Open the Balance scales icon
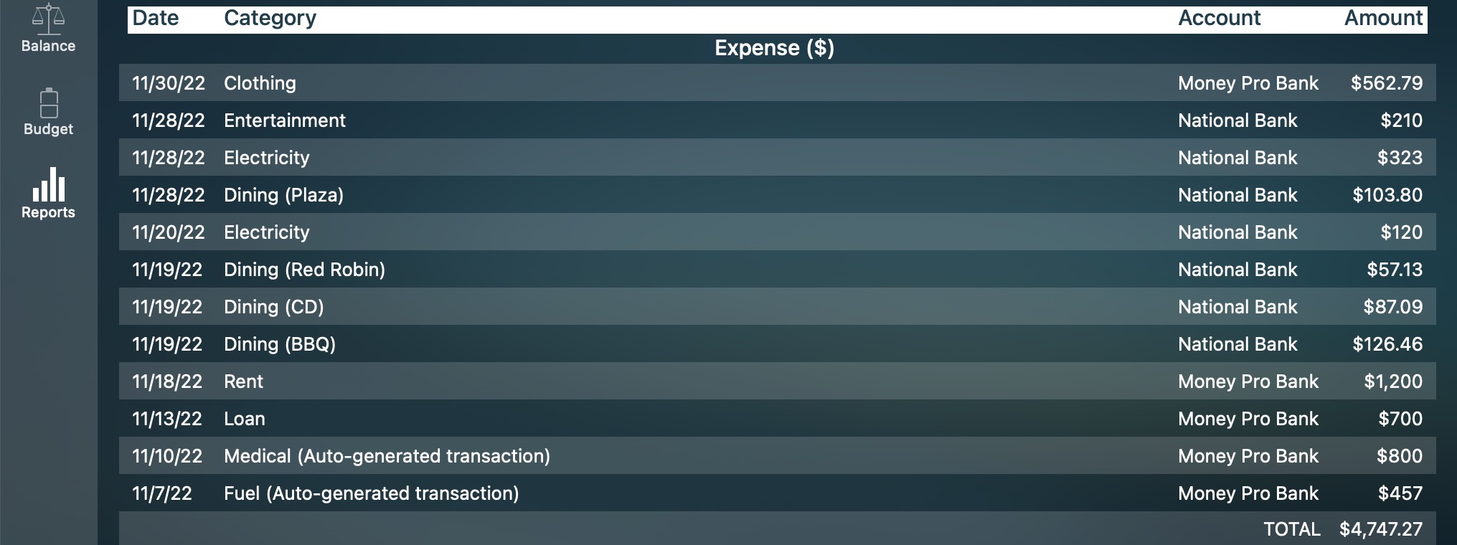The height and width of the screenshot is (545, 1457). click(48, 20)
